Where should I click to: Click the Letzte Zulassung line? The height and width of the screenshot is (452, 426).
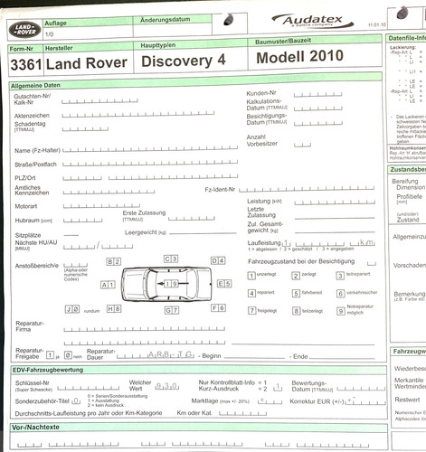[335, 217]
